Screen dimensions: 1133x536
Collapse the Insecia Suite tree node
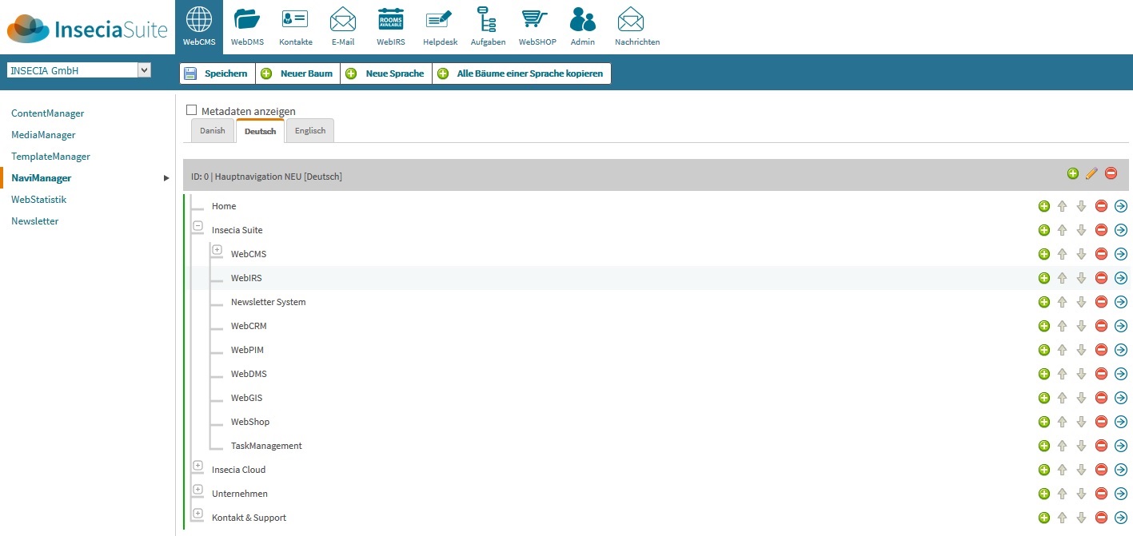tap(197, 226)
